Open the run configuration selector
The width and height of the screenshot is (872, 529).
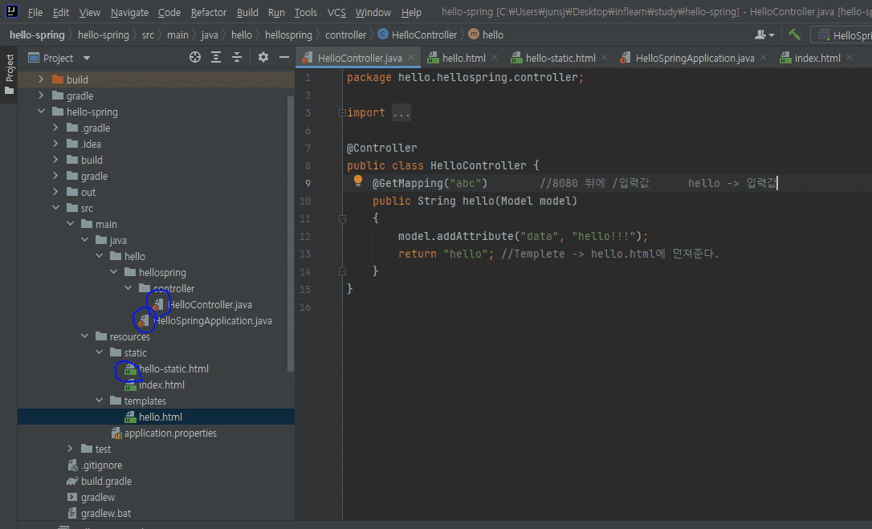point(843,35)
